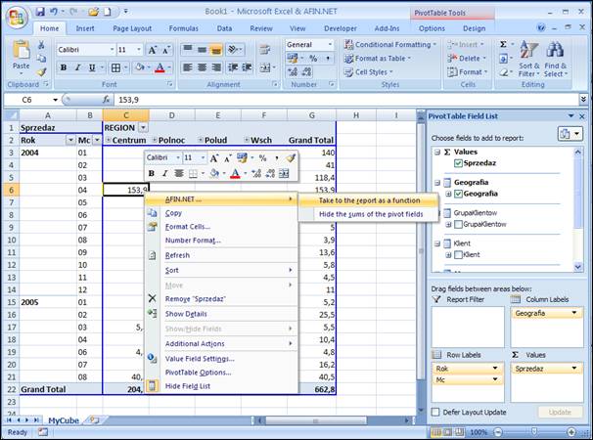Check the Klient field checkbox
Viewport: 593px width, 440px height.
pos(458,255)
